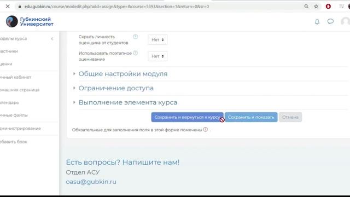Screen dimensions: 350x197
Task: Go to Домашняя страница
Action: tap(20, 90)
